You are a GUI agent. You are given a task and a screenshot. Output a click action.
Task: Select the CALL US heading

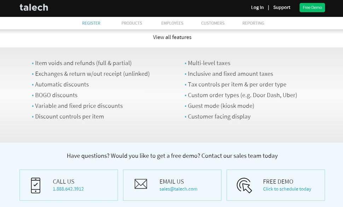(64, 182)
